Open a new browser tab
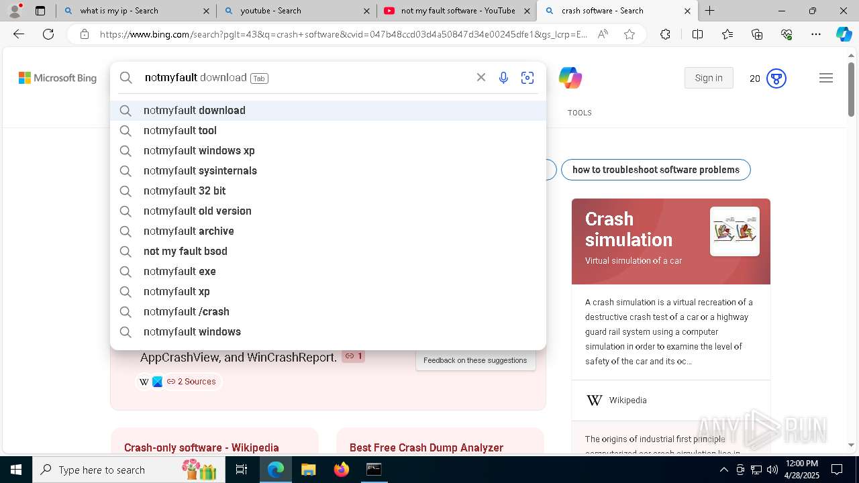Image resolution: width=859 pixels, height=483 pixels. click(x=709, y=11)
